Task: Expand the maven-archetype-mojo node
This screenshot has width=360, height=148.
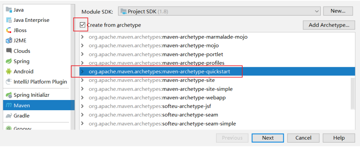Action: pyautogui.click(x=82, y=46)
